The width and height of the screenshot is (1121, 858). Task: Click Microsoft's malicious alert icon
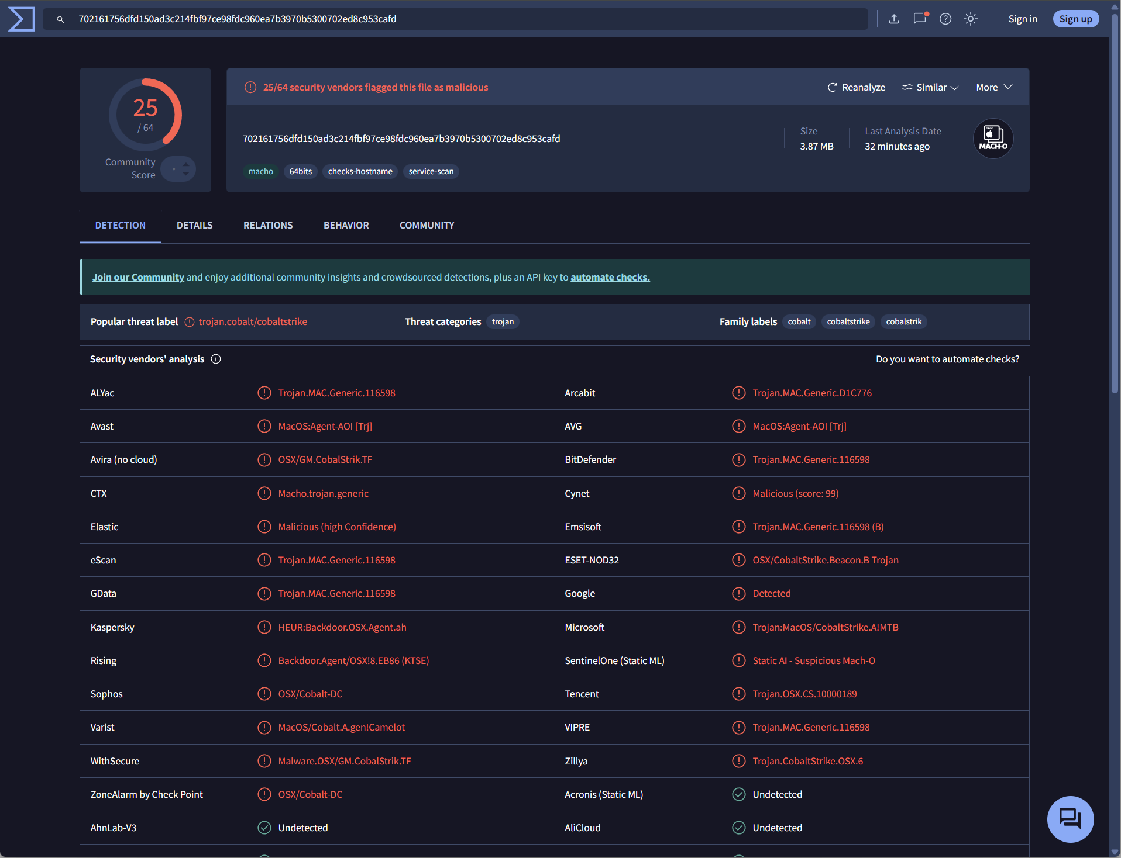click(739, 627)
